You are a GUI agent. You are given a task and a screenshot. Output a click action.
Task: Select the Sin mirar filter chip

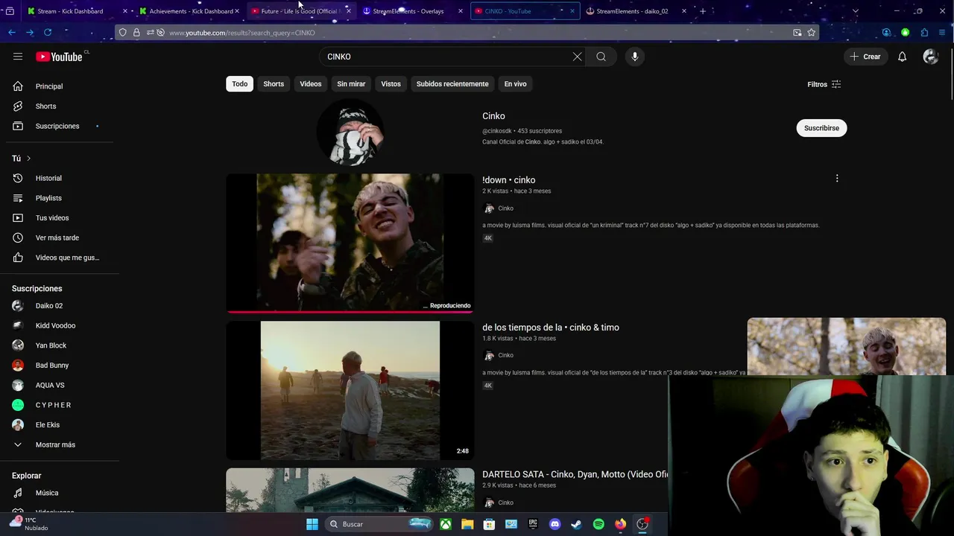[351, 84]
